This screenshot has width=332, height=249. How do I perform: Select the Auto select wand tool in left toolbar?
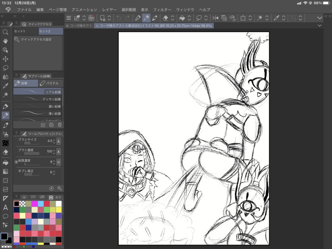(x=5, y=95)
